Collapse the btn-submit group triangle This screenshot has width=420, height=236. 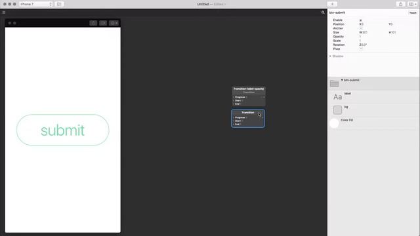coord(342,80)
